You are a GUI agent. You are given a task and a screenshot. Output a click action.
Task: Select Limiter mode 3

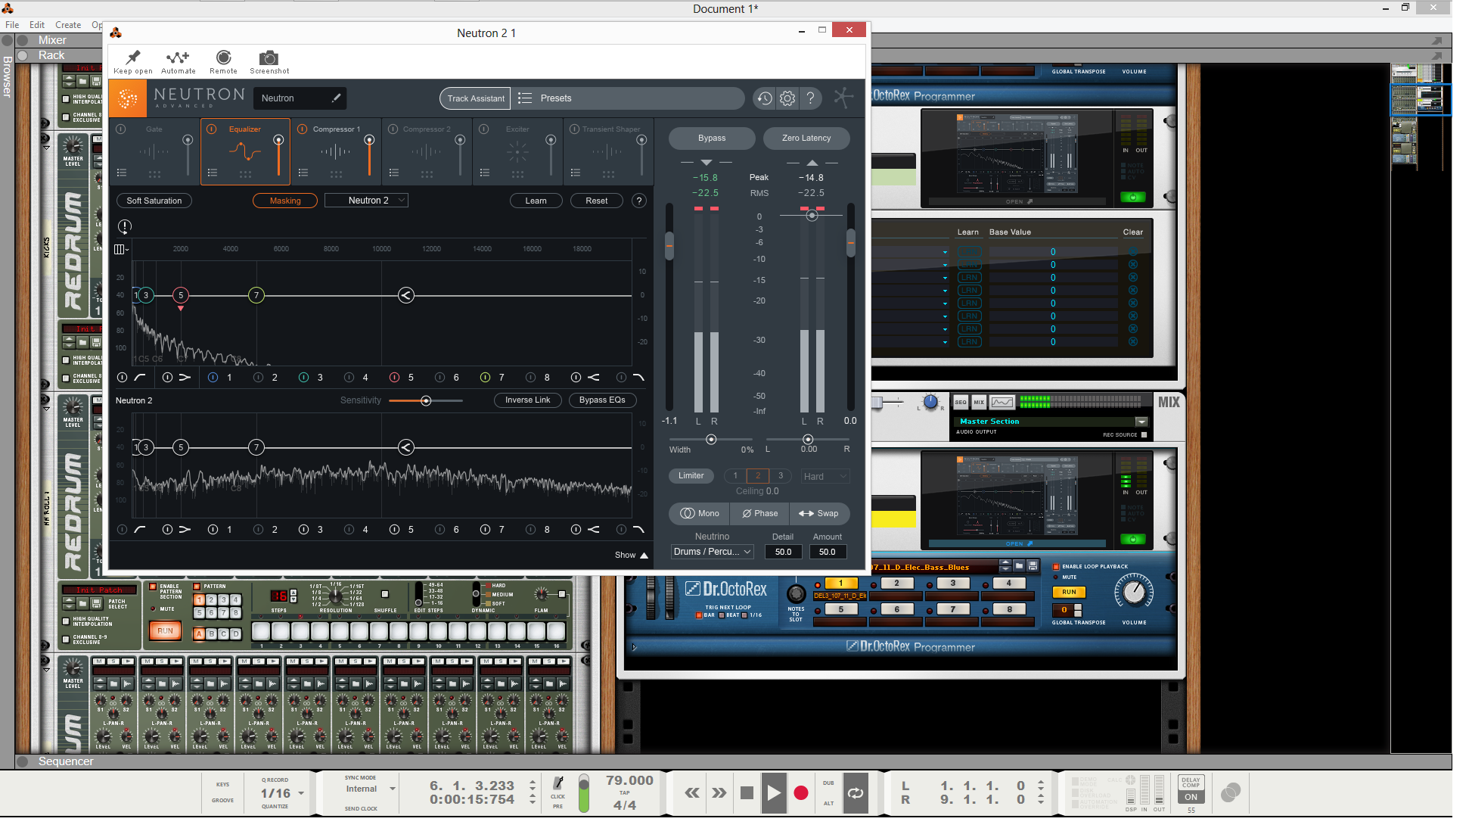pos(781,476)
